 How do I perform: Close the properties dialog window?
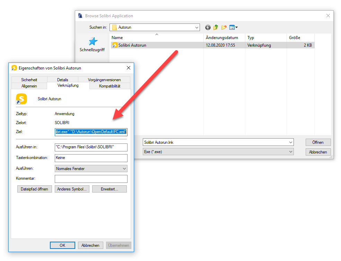click(x=129, y=68)
